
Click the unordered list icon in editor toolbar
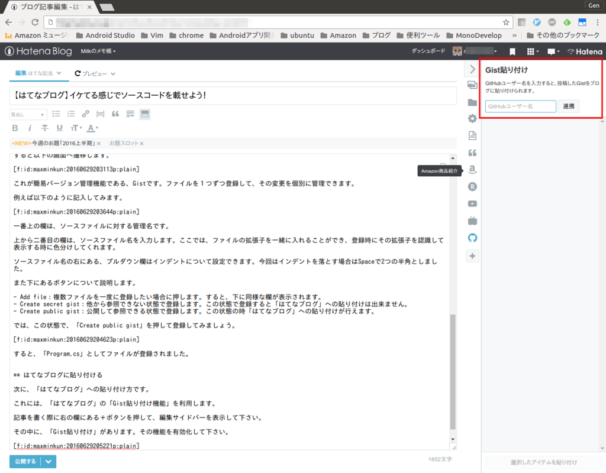[56, 114]
